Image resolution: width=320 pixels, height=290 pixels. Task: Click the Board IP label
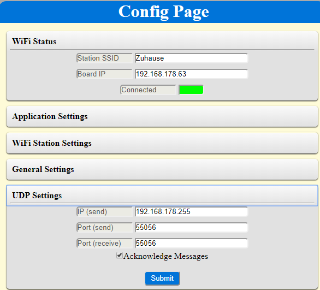coord(104,74)
